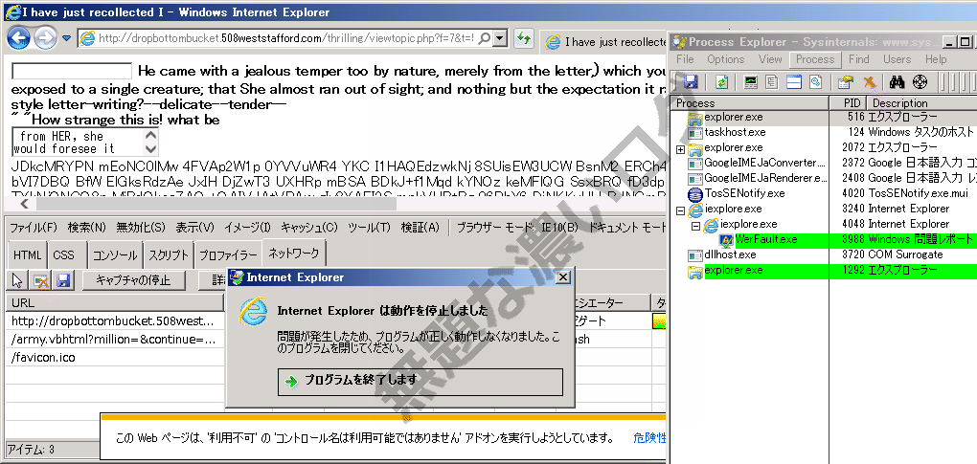Open Find menu in Process Explorer
This screenshot has width=977, height=464.
point(858,59)
